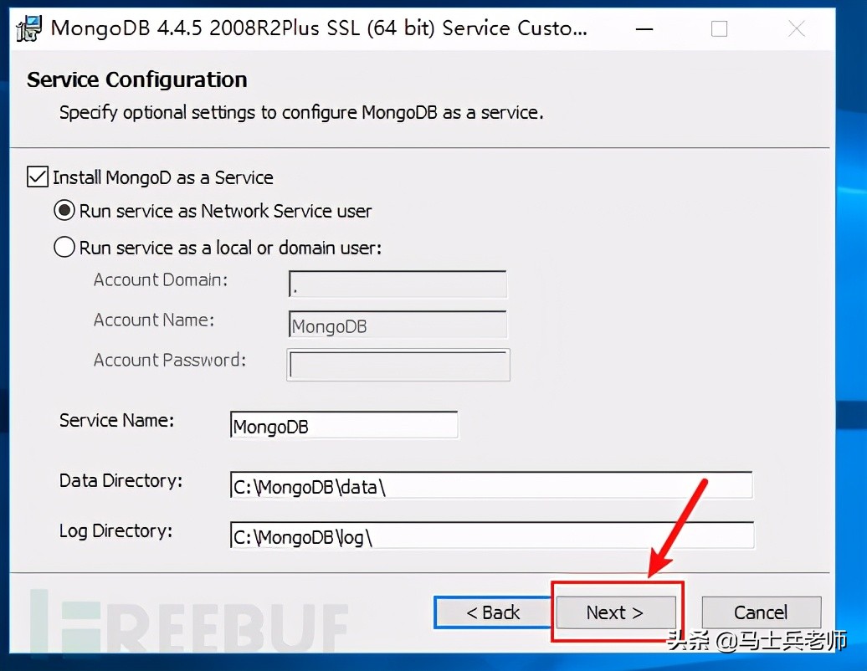Proceed with the Next button
Image resolution: width=867 pixels, height=671 pixels.
[615, 612]
